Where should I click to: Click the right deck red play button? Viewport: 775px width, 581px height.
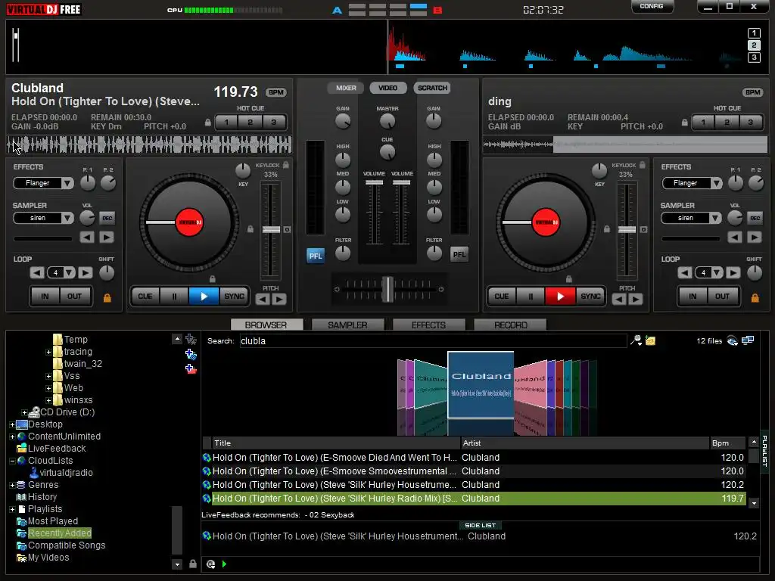click(560, 297)
